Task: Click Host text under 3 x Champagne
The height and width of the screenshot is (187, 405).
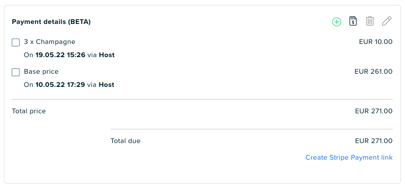Action: (107, 55)
